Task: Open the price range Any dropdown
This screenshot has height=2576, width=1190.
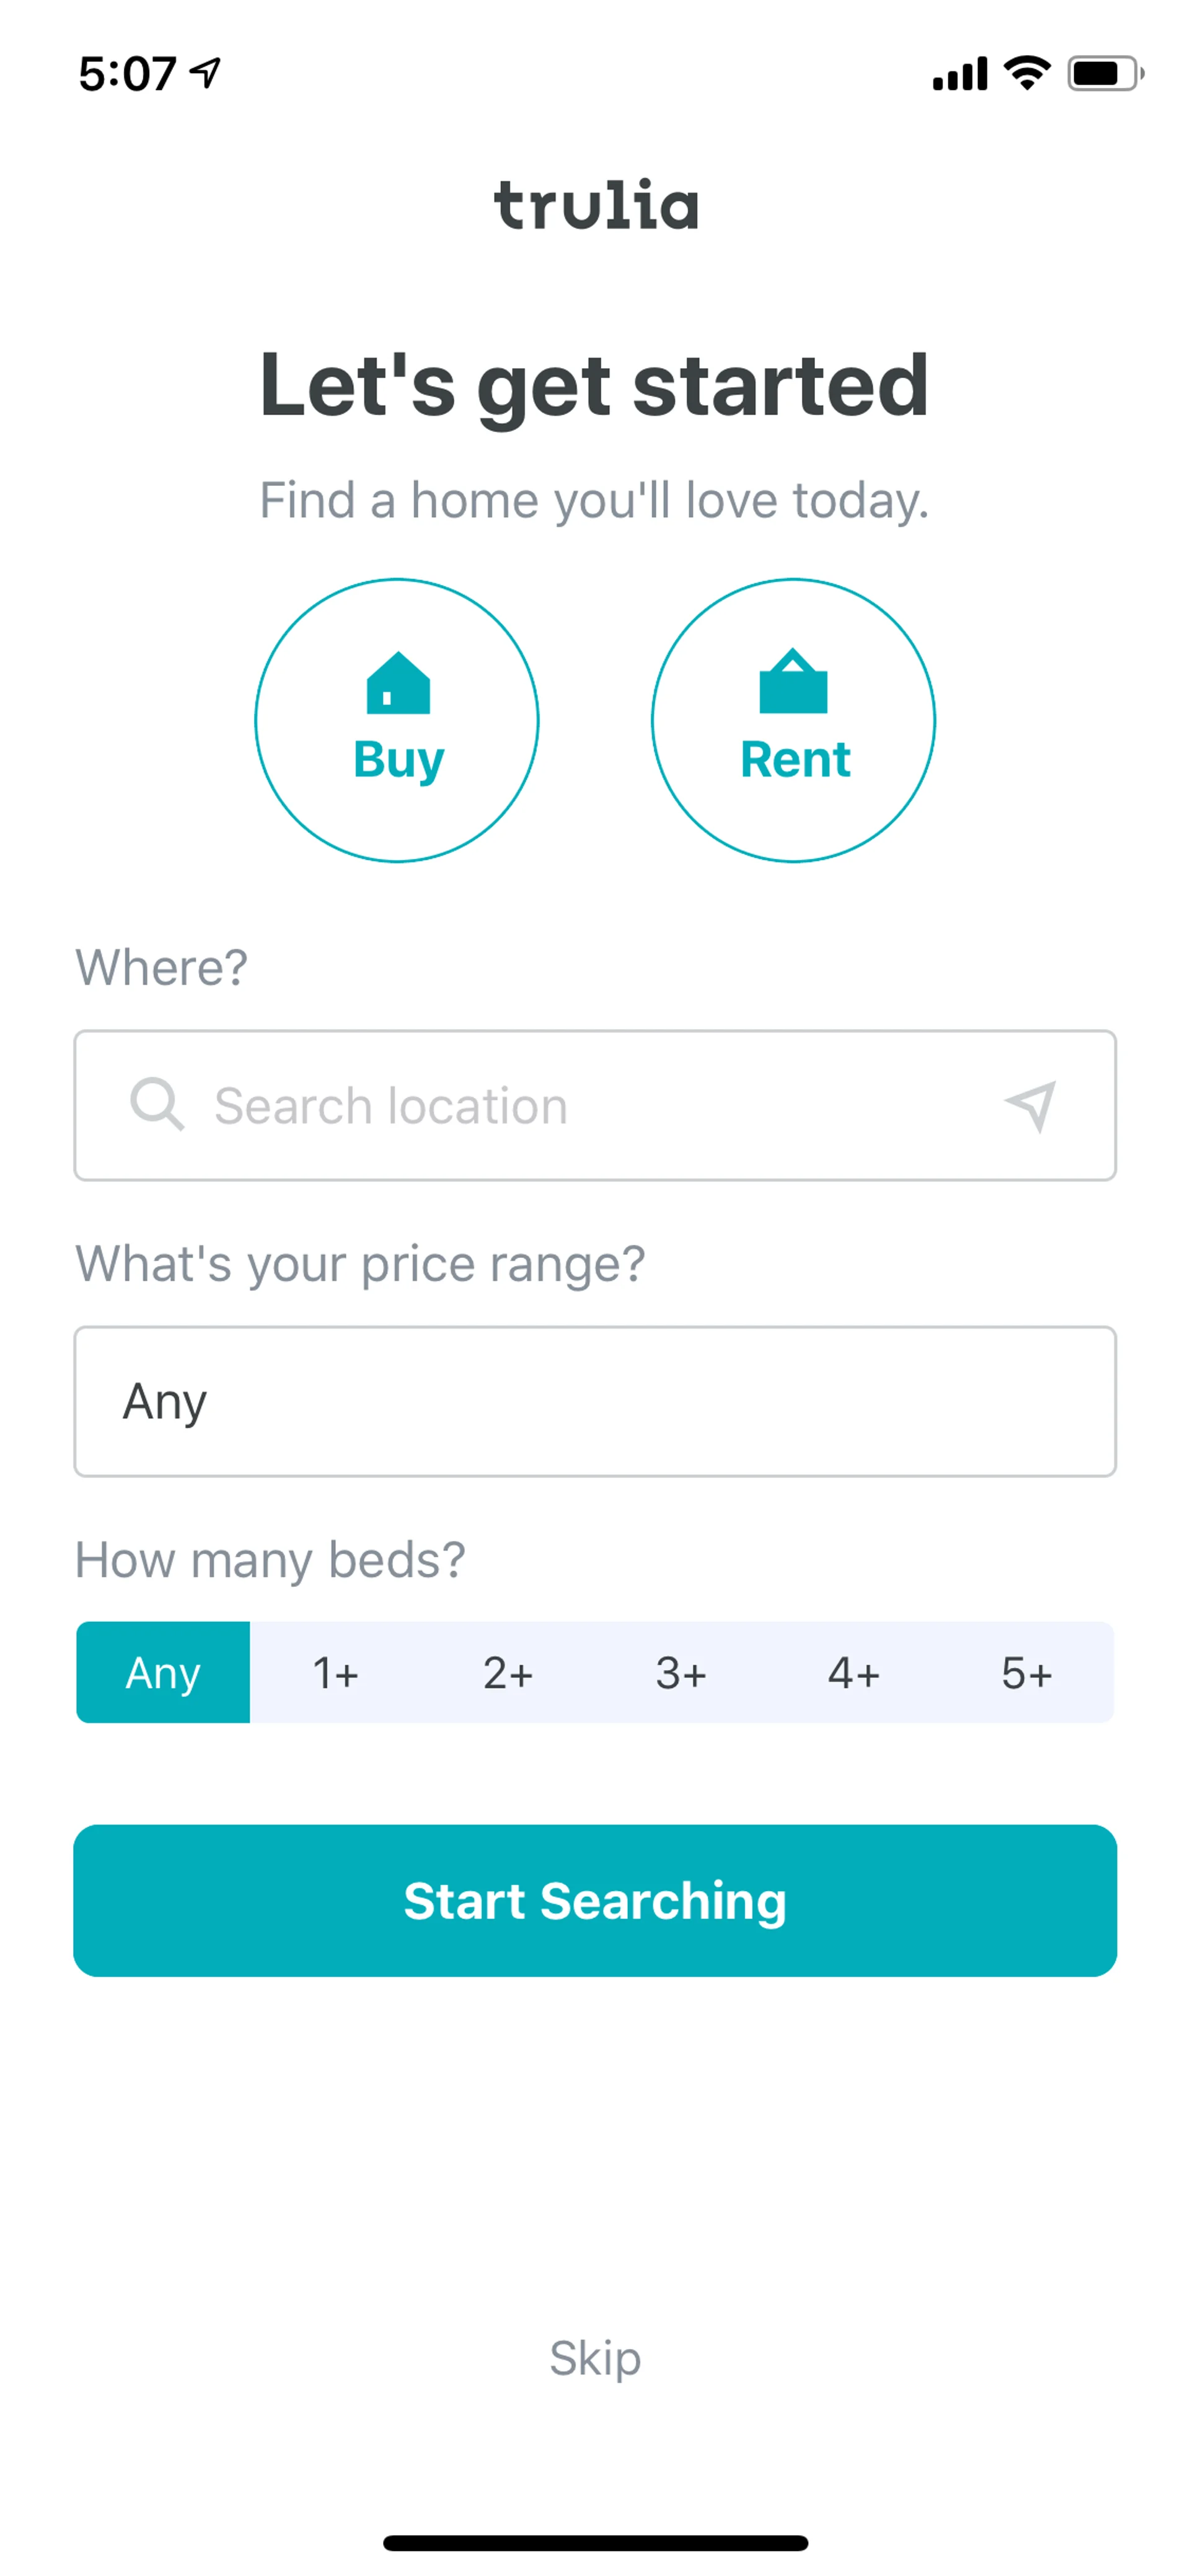Action: point(595,1401)
